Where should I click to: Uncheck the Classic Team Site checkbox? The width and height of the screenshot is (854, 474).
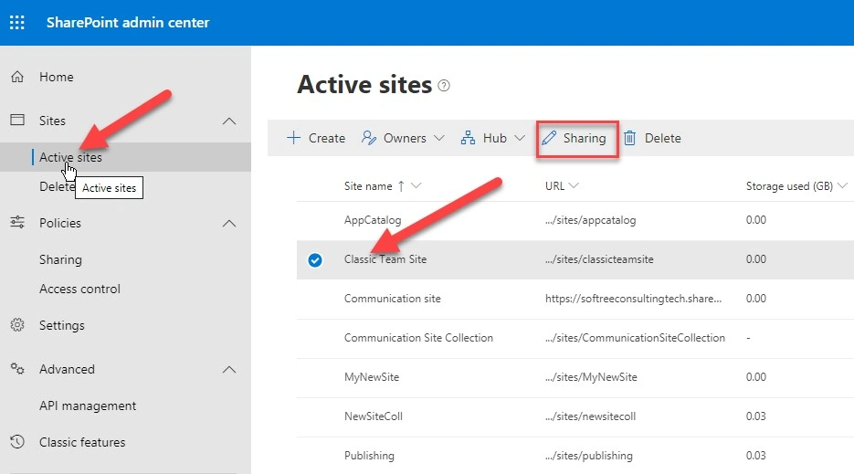pos(315,260)
